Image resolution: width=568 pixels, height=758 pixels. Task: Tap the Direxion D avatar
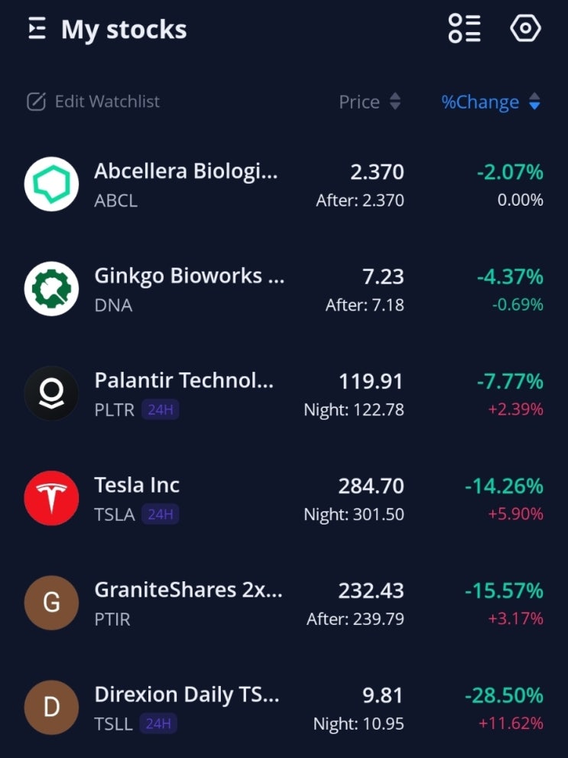coord(51,708)
